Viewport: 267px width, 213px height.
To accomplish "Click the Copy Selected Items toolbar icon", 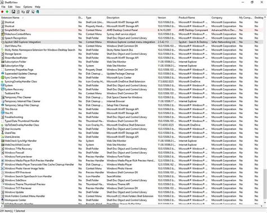I will tap(23, 12).
